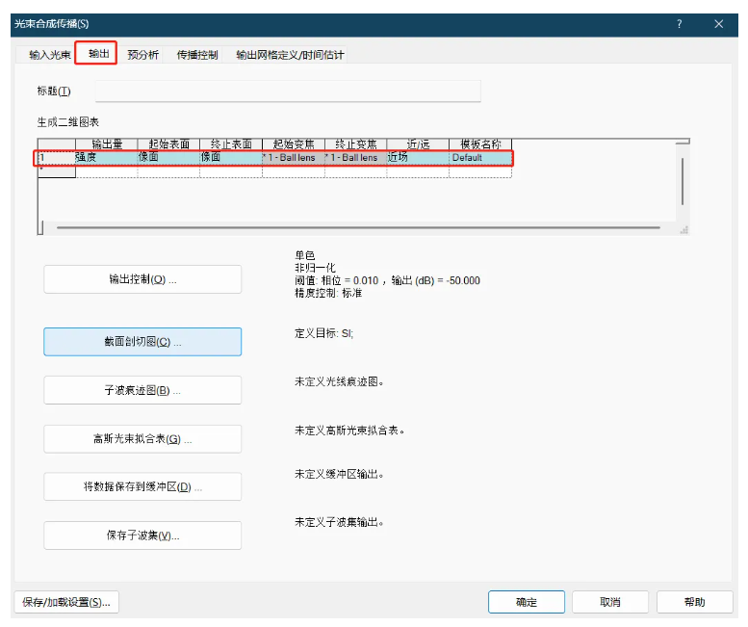
Task: Open 保存/加载设置 at bottom left
Action: [x=66, y=602]
